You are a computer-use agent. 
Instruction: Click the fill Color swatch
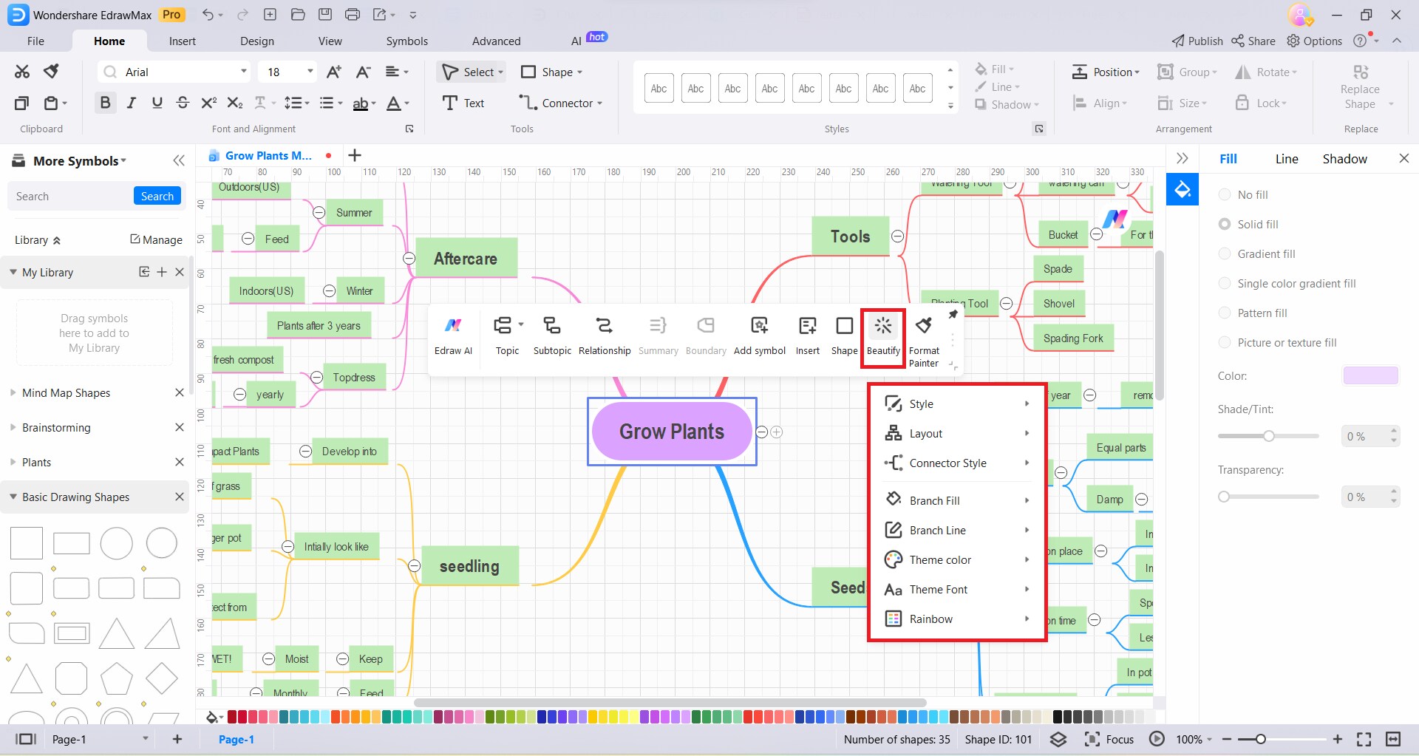coord(1370,376)
